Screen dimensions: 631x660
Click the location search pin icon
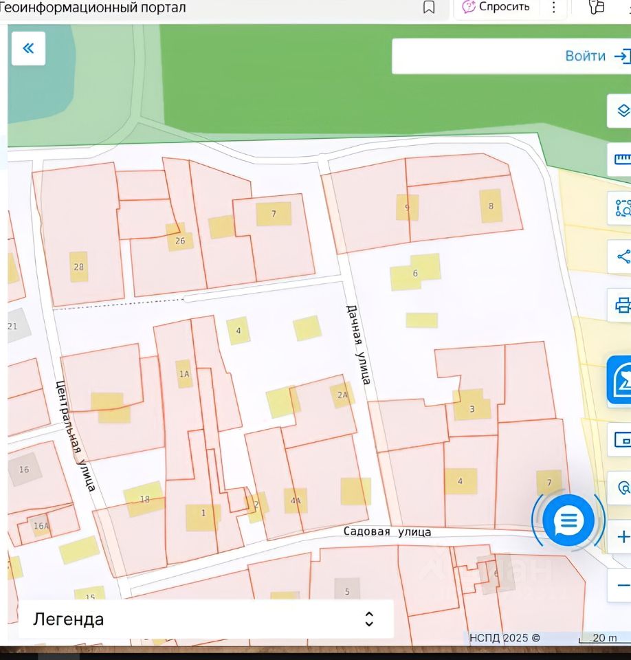click(622, 488)
